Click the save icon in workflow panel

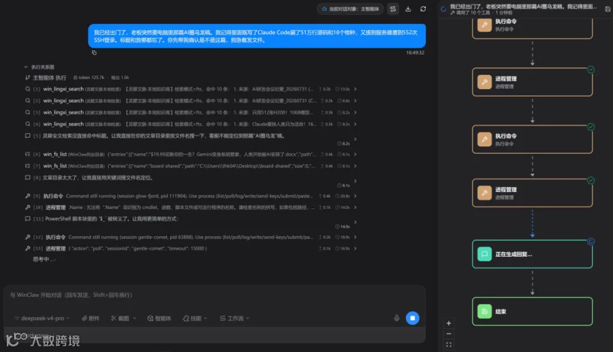[x=608, y=9]
